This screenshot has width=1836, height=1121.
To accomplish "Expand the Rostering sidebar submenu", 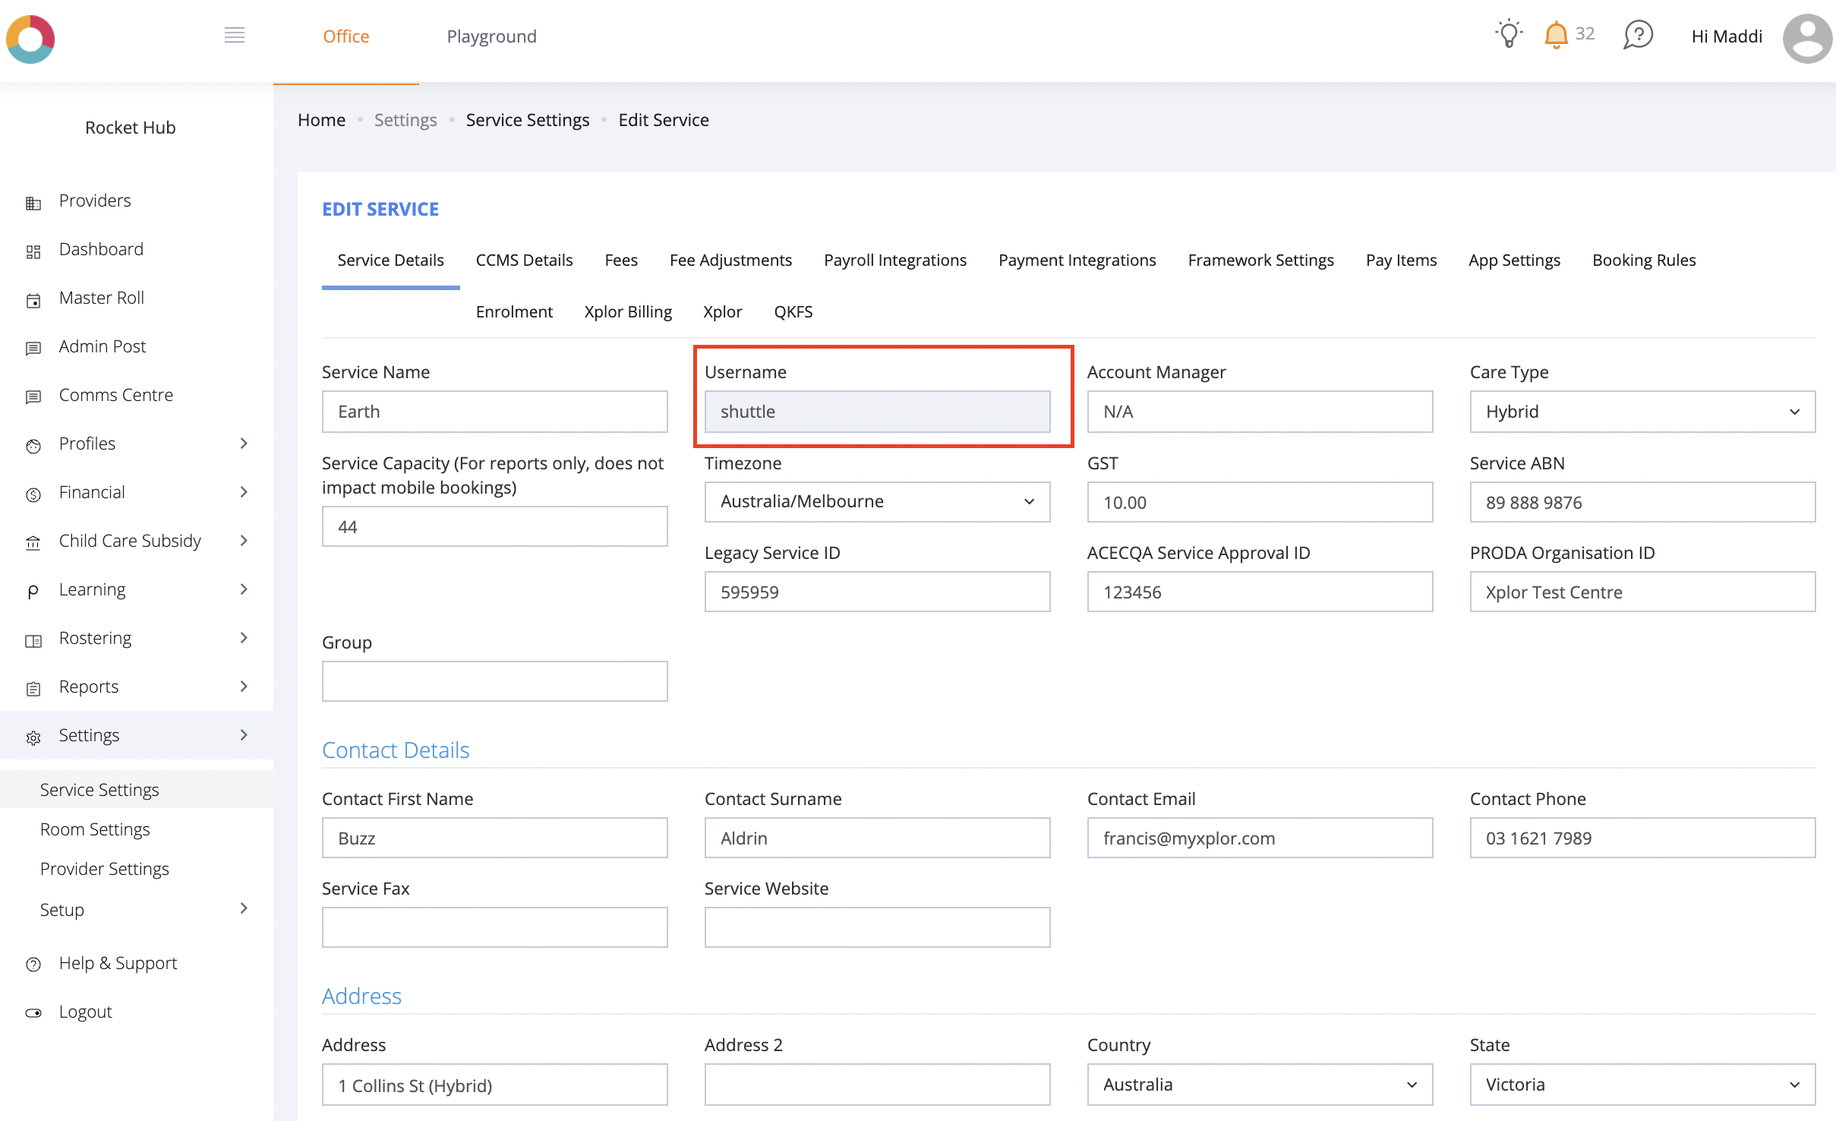I will pos(244,638).
